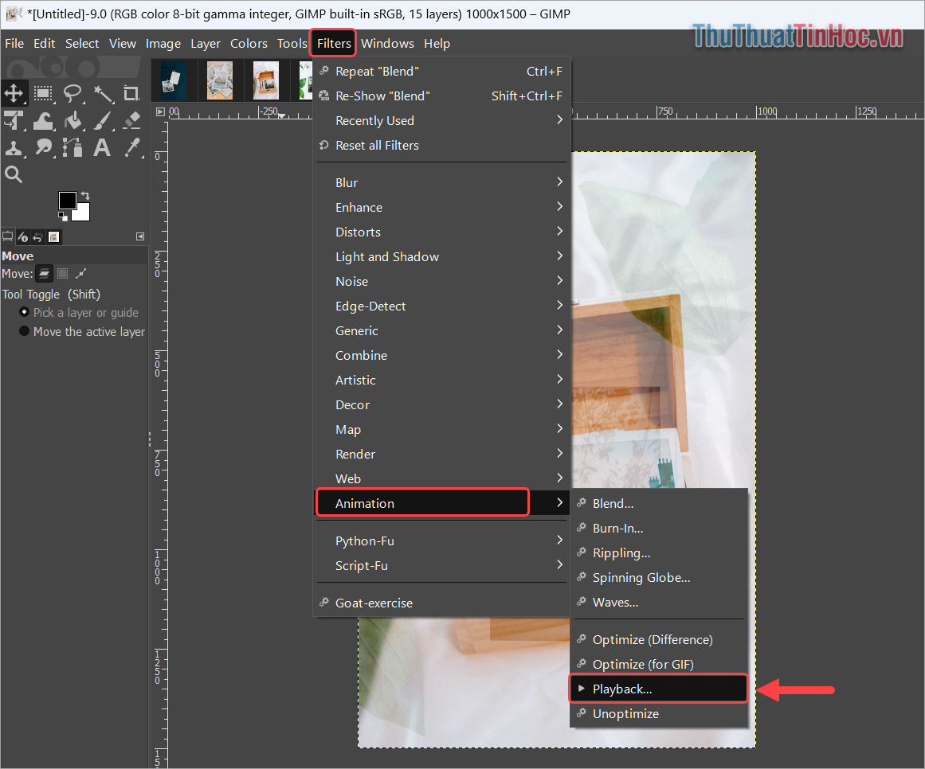Open the Colors menu
The width and height of the screenshot is (925, 769).
[249, 44]
